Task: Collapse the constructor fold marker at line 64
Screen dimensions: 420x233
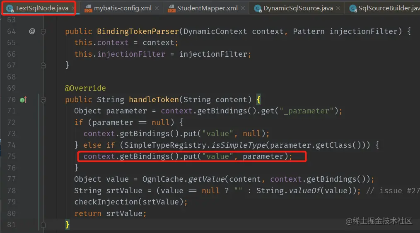Action: (43, 31)
